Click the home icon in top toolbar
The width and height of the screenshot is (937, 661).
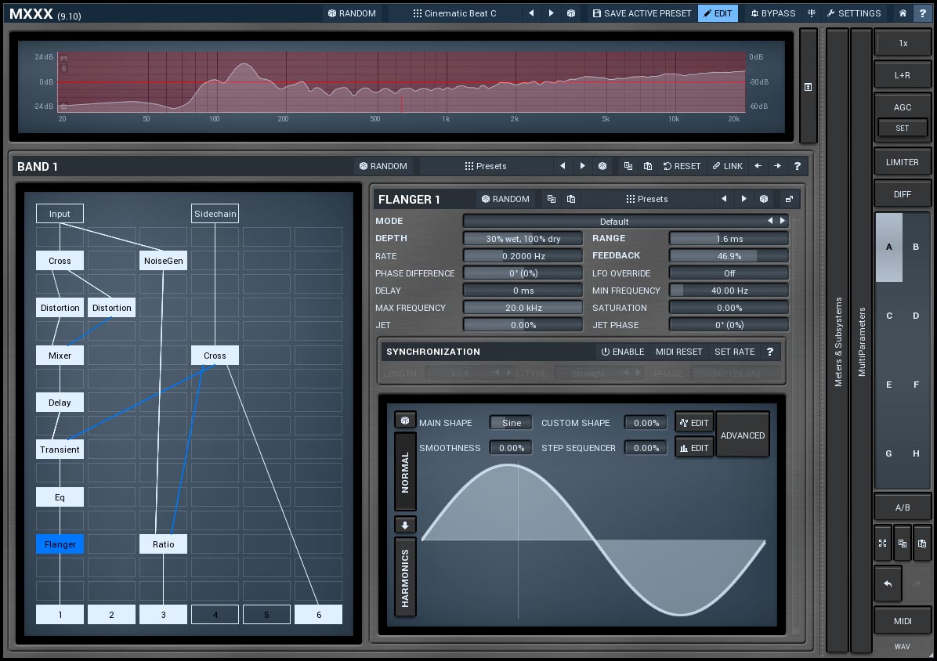(x=903, y=13)
